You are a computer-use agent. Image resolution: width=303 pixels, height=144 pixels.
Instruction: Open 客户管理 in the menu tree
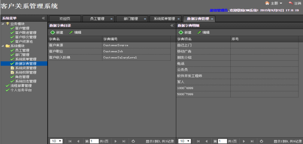tap(22, 28)
